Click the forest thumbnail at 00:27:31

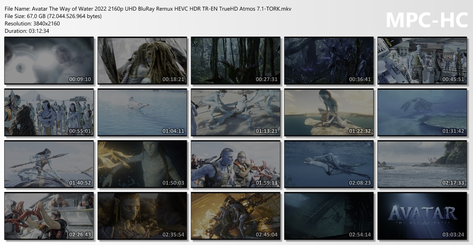pos(236,61)
